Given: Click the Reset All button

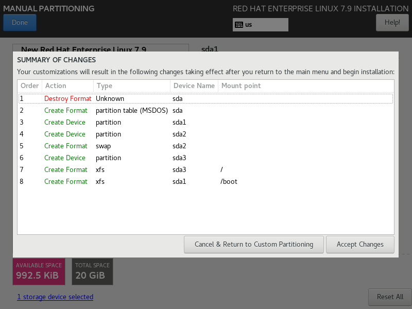Looking at the screenshot, I should 390,297.
